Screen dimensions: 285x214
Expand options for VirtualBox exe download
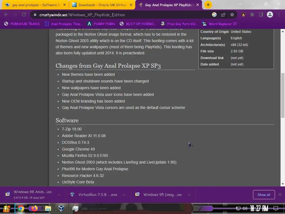[x=124, y=195]
